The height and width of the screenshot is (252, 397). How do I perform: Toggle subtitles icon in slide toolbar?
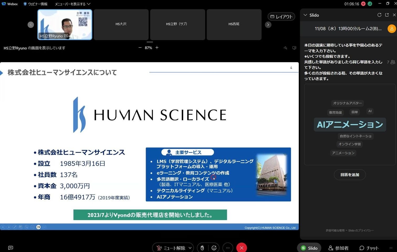(x=33, y=227)
